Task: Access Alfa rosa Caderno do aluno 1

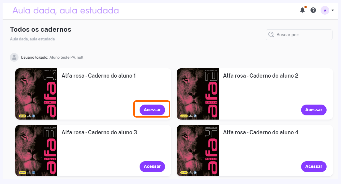Action: click(x=152, y=110)
